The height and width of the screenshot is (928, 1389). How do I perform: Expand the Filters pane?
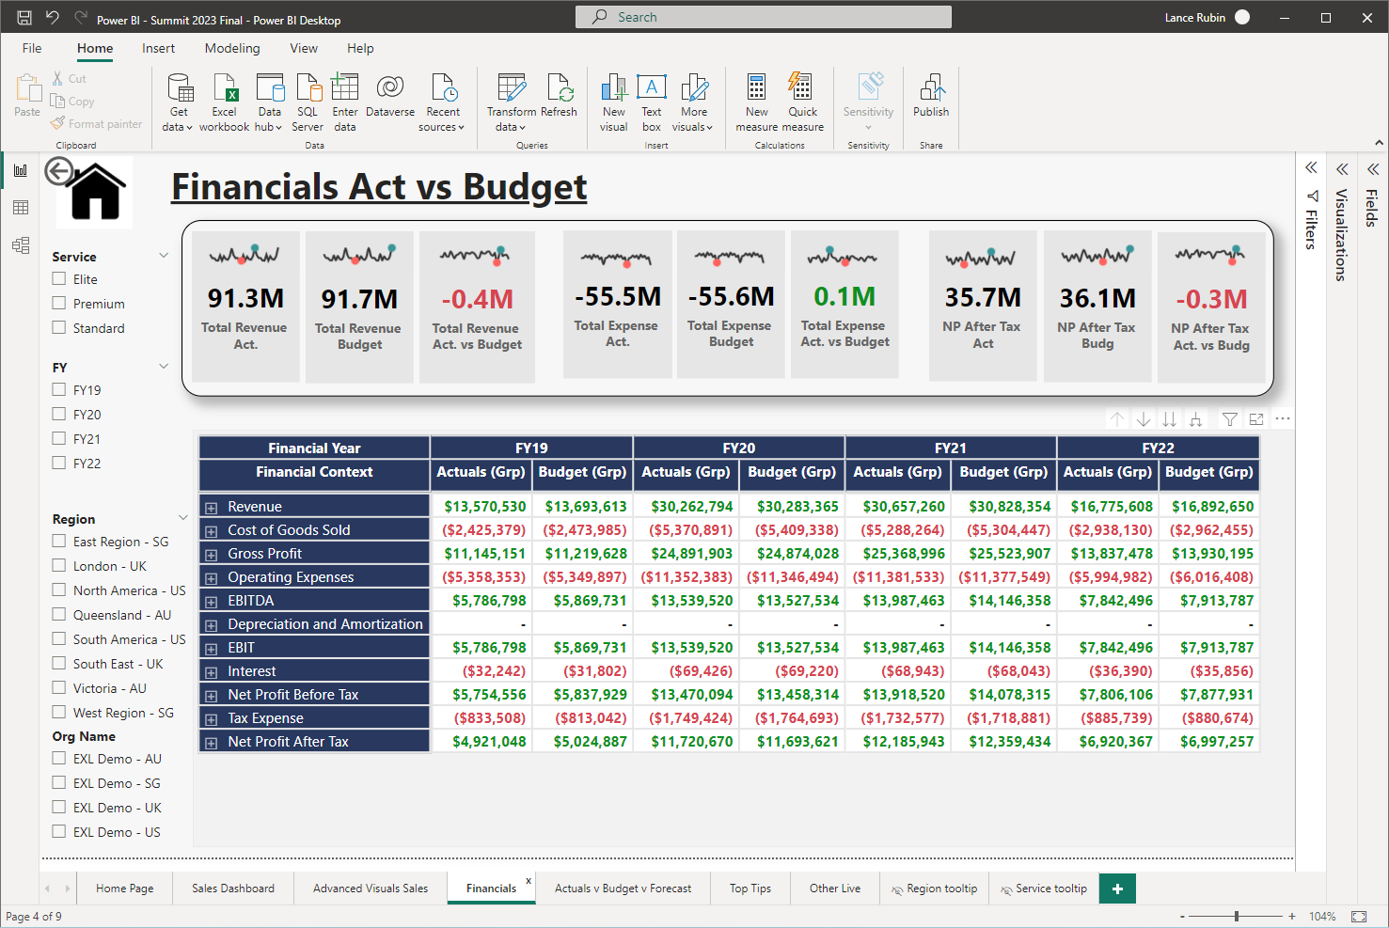tap(1311, 168)
